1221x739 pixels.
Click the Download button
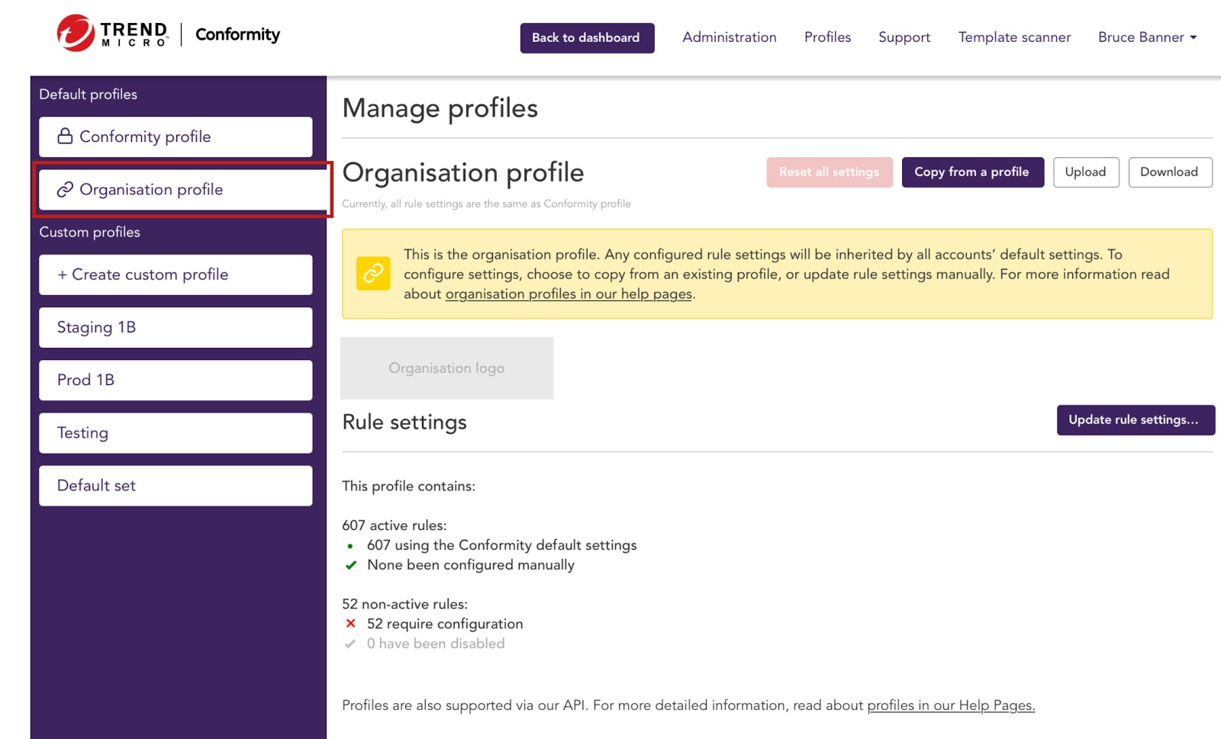1170,172
